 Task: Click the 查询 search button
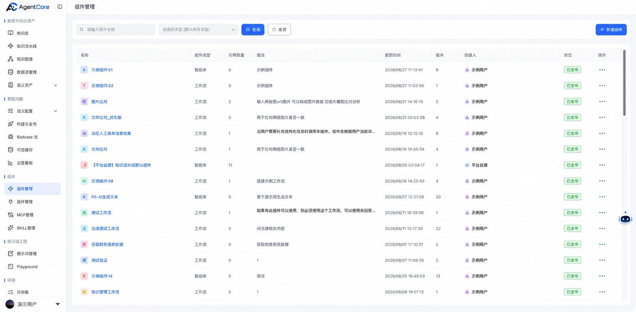(253, 29)
